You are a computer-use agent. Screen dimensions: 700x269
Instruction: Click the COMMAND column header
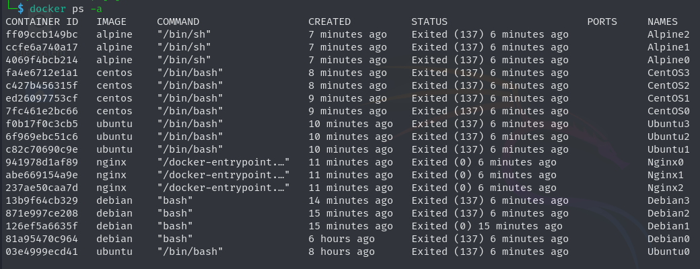click(178, 22)
